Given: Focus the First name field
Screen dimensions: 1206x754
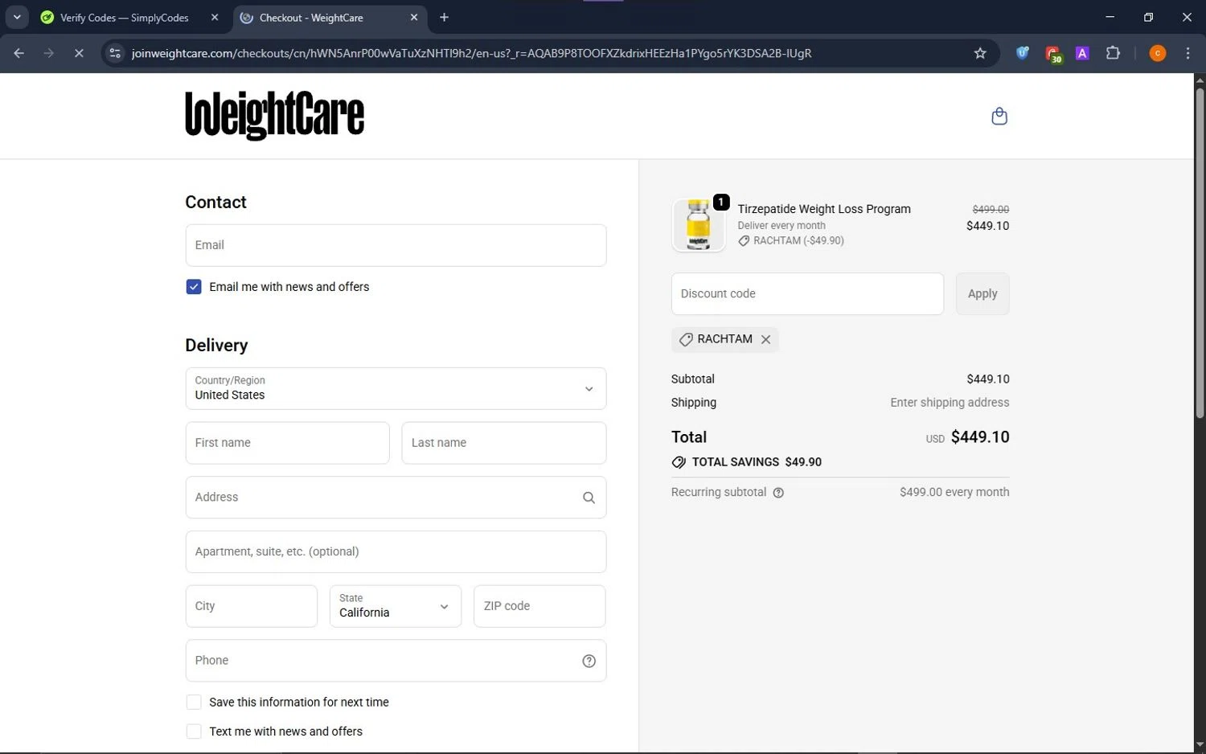Looking at the screenshot, I should tap(288, 443).
